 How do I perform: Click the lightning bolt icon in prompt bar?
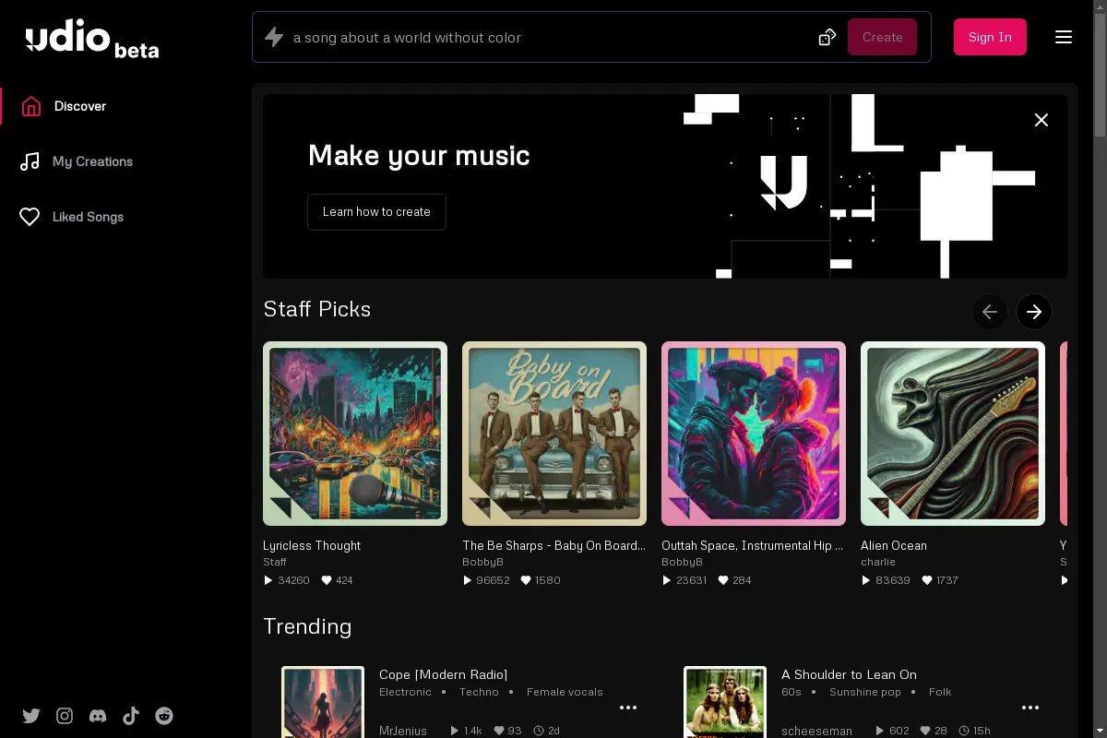274,37
